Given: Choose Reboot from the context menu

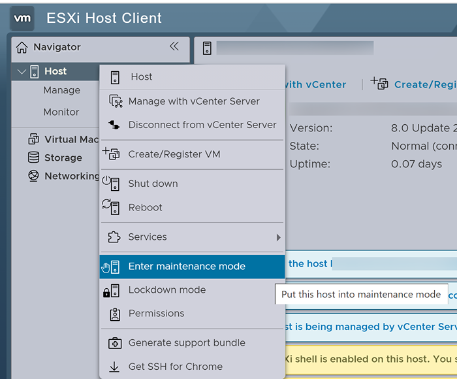Looking at the screenshot, I should click(145, 207).
